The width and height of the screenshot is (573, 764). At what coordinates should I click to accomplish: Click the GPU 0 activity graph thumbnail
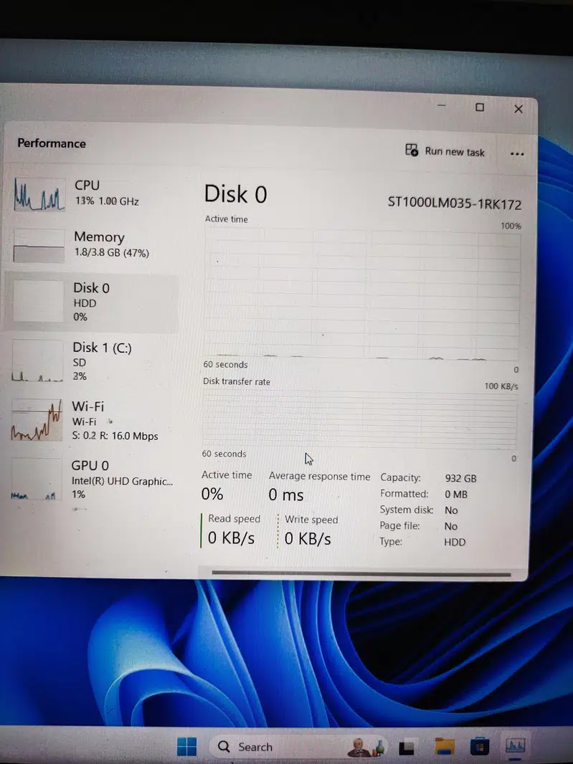pos(36,479)
